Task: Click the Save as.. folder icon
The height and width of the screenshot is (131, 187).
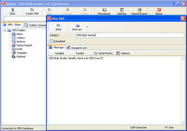Action: coord(77,26)
